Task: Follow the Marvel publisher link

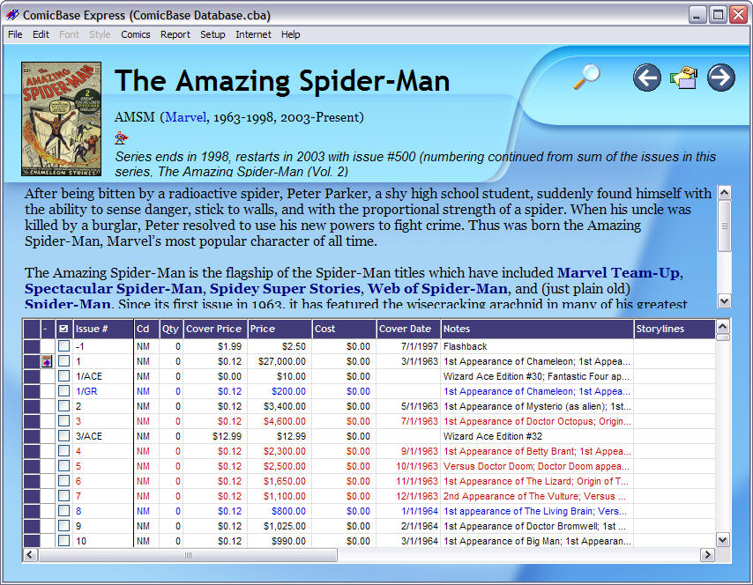Action: (x=185, y=117)
